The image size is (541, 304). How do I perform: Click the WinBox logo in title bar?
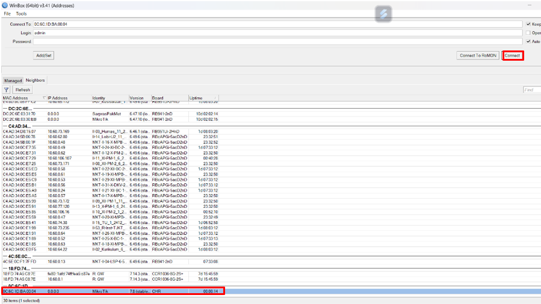pyautogui.click(x=4, y=5)
